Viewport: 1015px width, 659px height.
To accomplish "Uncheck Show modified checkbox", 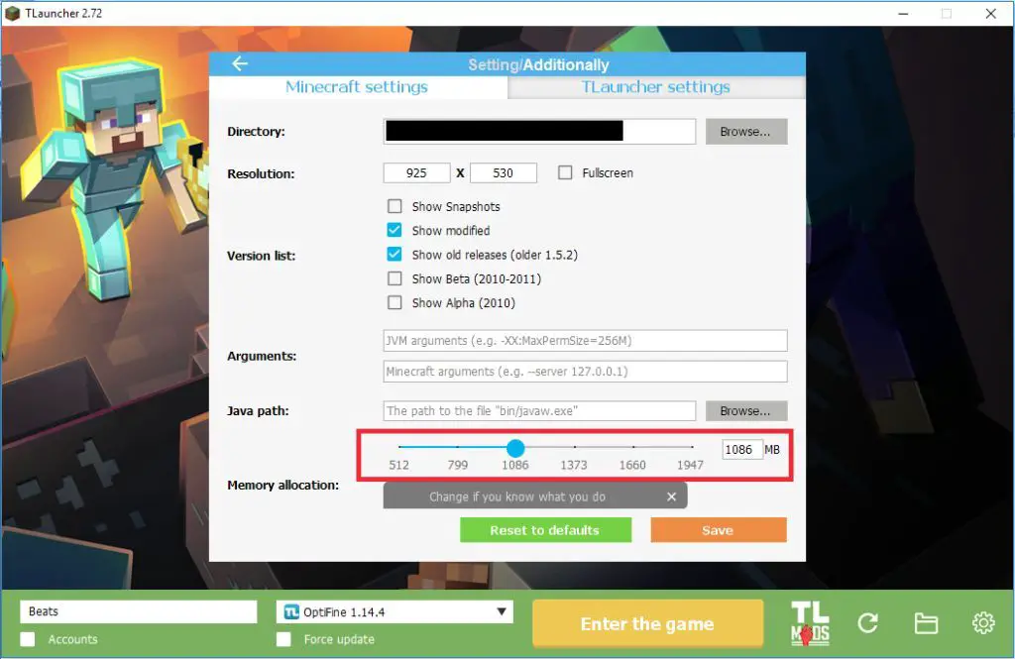I will [395, 231].
